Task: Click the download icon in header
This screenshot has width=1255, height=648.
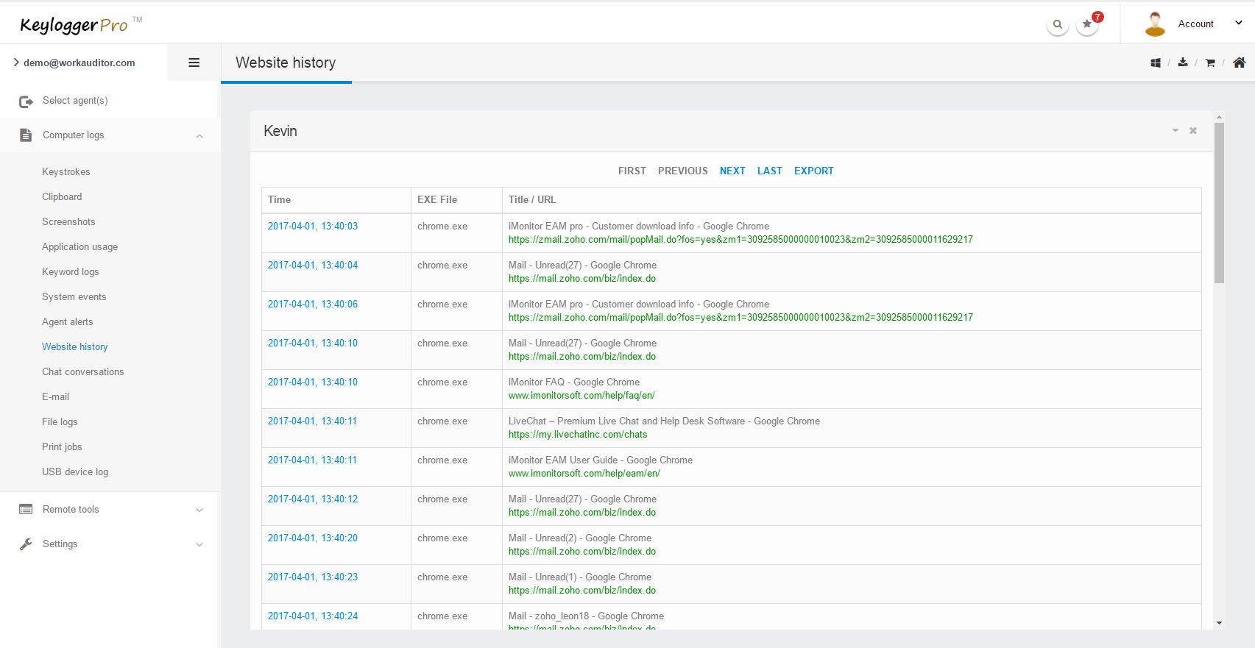Action: point(1183,63)
